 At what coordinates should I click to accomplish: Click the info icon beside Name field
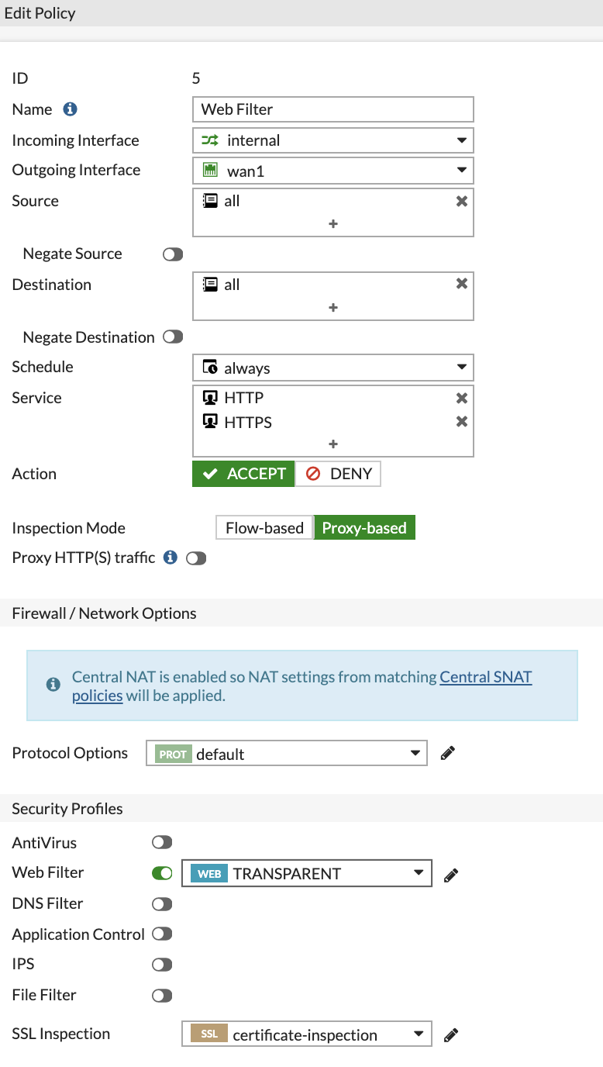70,109
